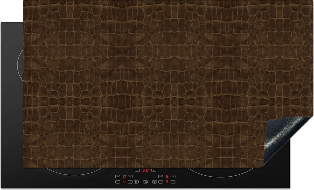Tap the red "5." heat level display
Image resolution: width=314 pixels, height=190 pixels.
point(167,177)
